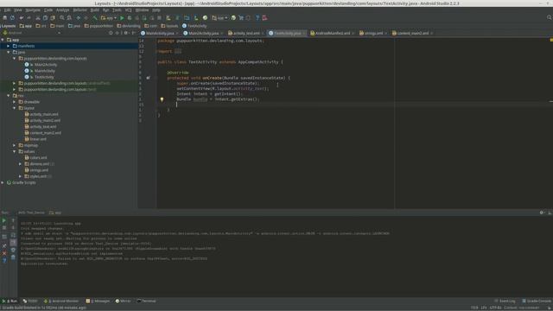Select TestActivity class in project tree
Screen dimensions: 553x311
pos(44,77)
